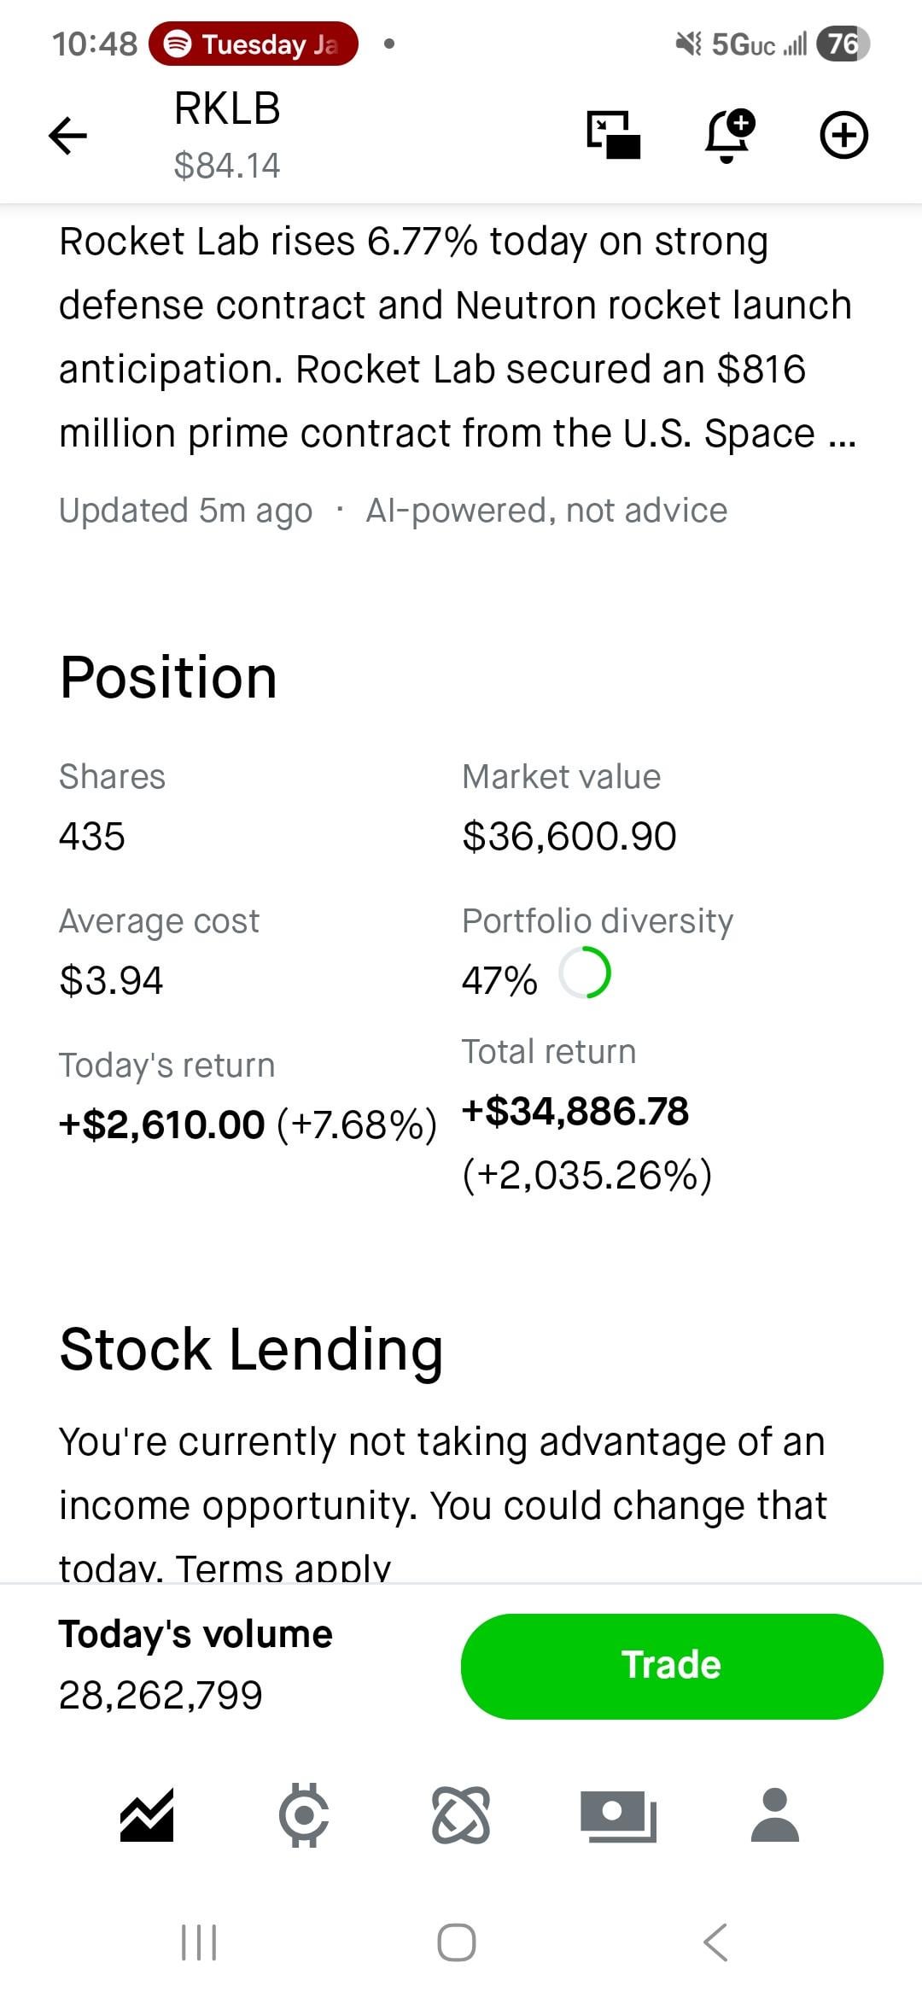Tap the Today's volume stat
922x1998 pixels.
[x=195, y=1664]
